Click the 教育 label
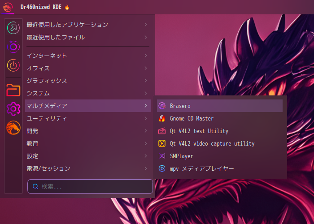 [32, 144]
